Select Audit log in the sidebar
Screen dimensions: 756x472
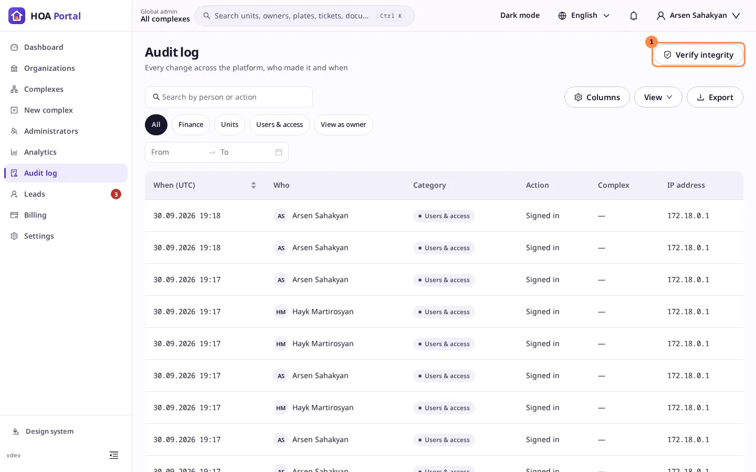(66, 173)
